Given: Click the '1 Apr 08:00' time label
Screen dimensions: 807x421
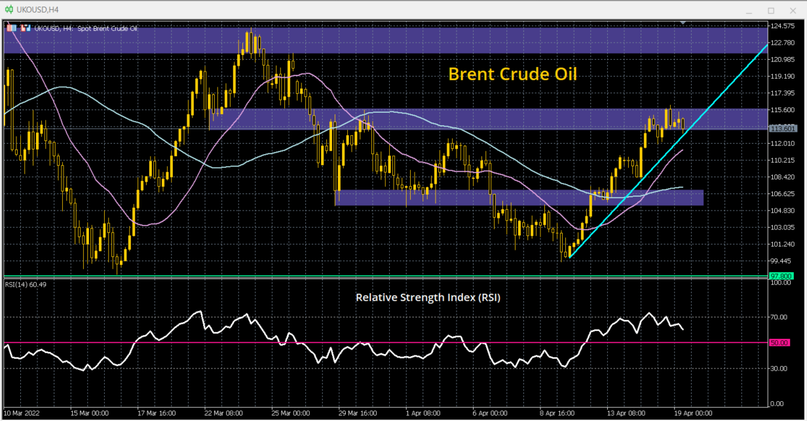Looking at the screenshot, I should pyautogui.click(x=424, y=414).
